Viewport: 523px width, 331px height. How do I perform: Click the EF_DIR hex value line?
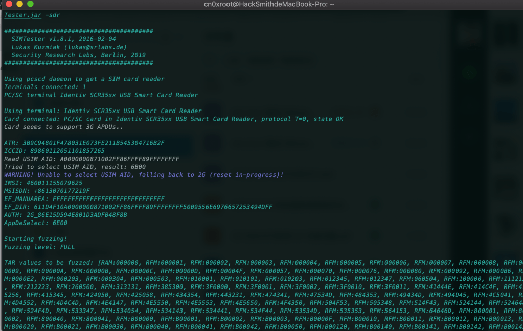point(138,207)
